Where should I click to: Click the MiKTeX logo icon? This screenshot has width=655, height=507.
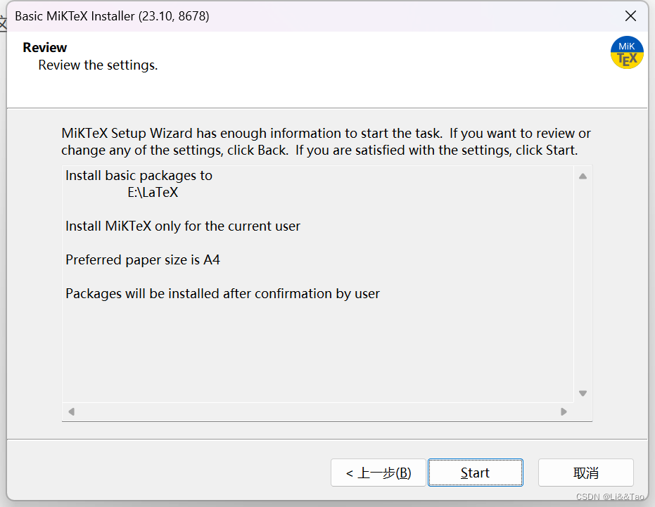click(x=627, y=53)
